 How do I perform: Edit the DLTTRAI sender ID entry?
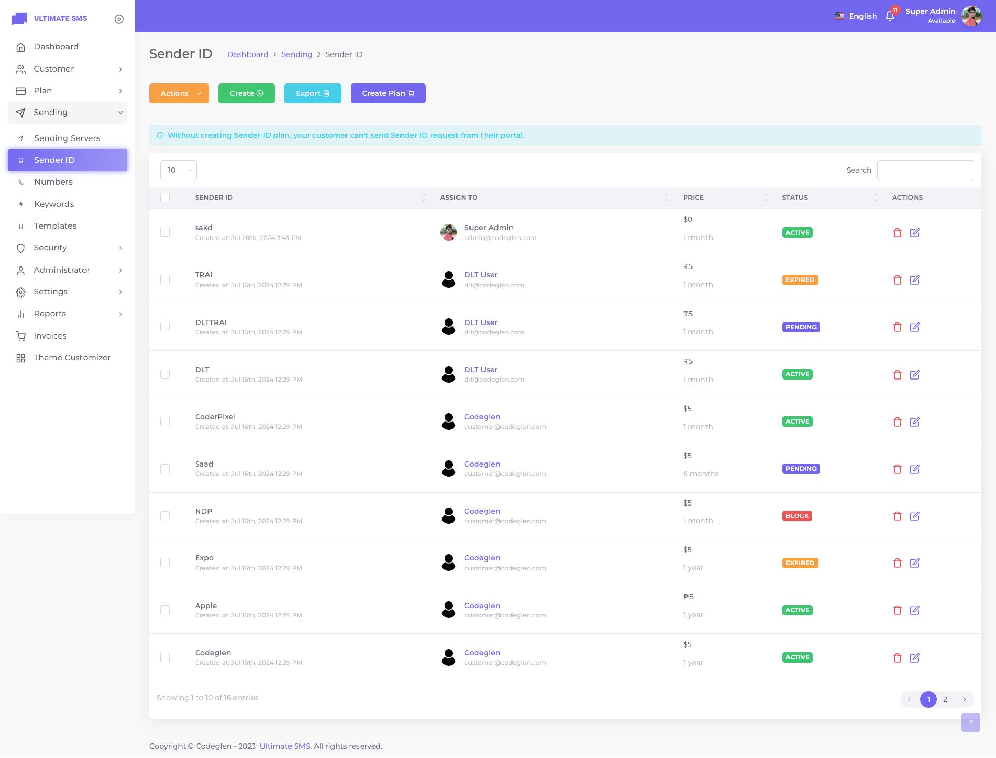point(915,327)
